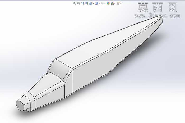This screenshot has height=123, width=185.
Task: Click the Hide/Show Items glasses icon
Action: point(103,3)
